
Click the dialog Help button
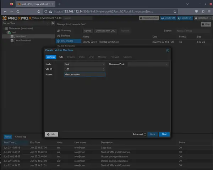(51, 134)
